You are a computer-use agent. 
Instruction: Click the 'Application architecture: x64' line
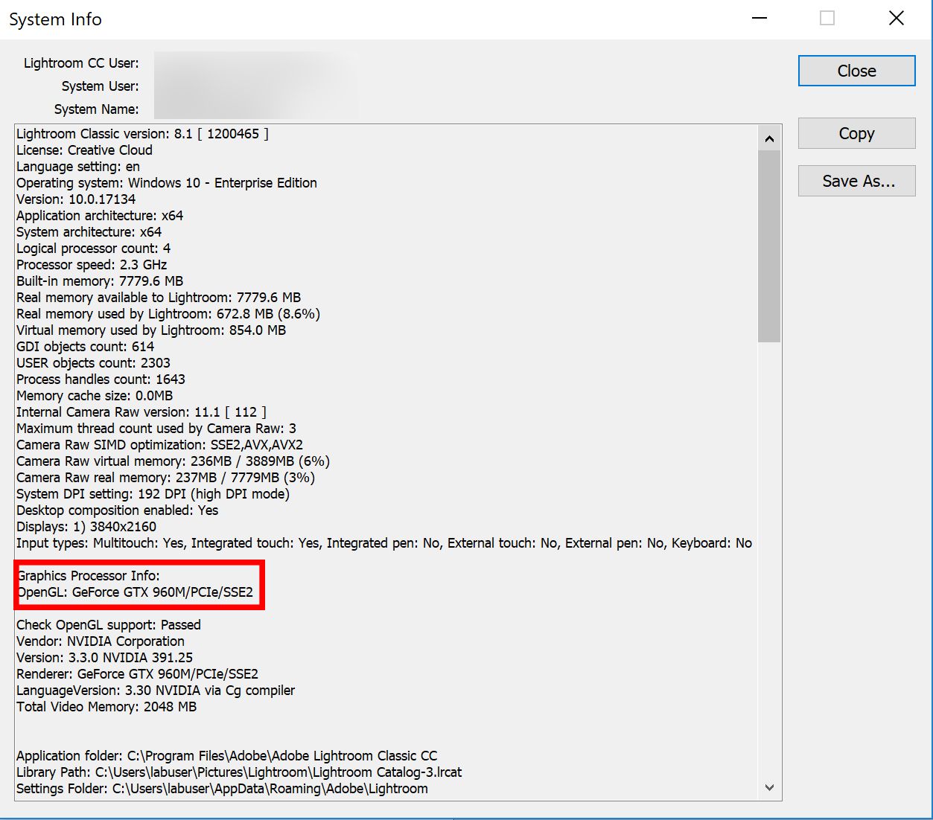coord(100,216)
